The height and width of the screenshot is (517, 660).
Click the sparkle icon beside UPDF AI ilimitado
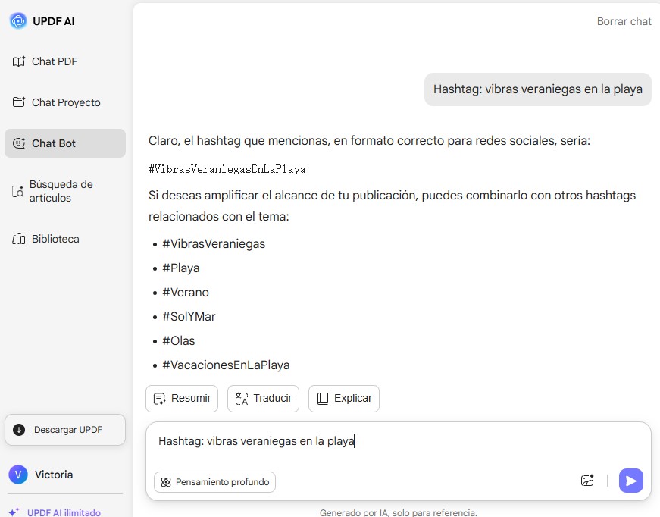click(14, 512)
